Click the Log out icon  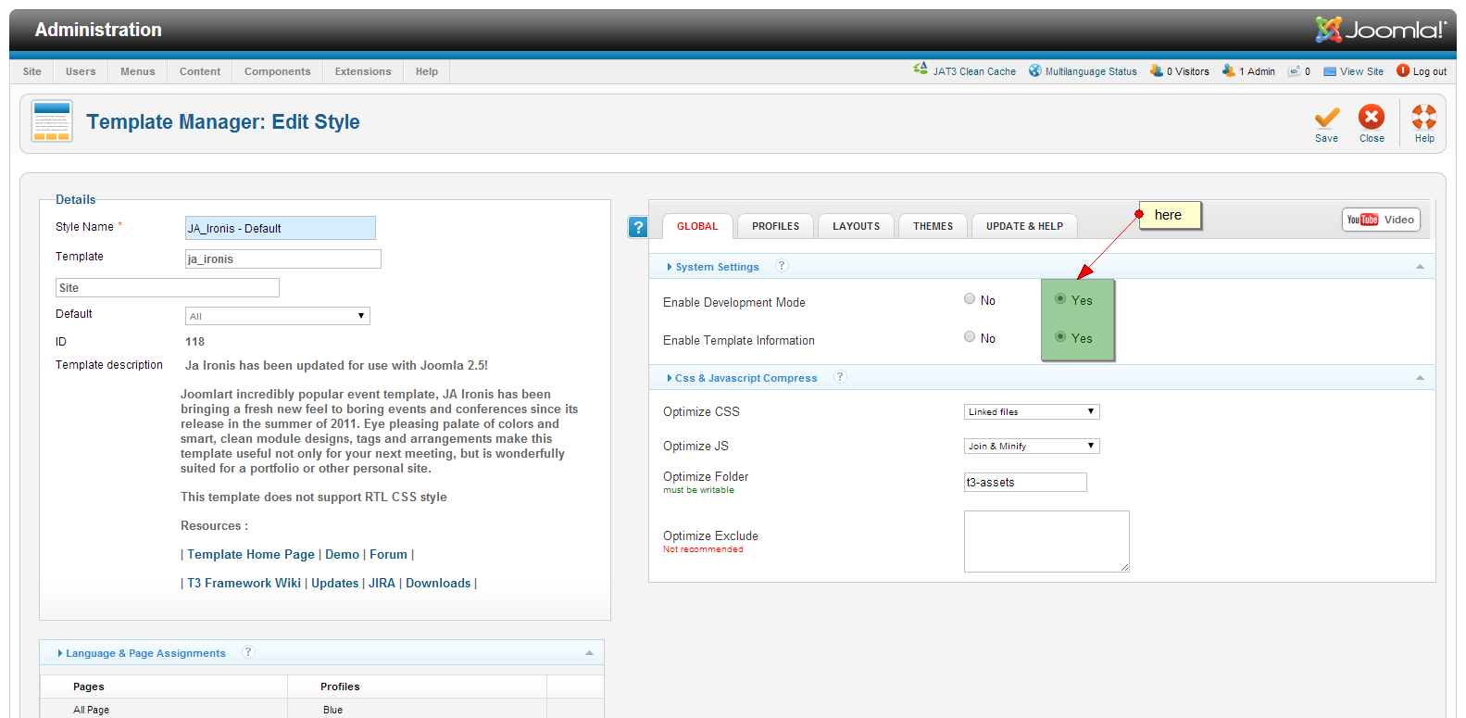[x=1403, y=70]
